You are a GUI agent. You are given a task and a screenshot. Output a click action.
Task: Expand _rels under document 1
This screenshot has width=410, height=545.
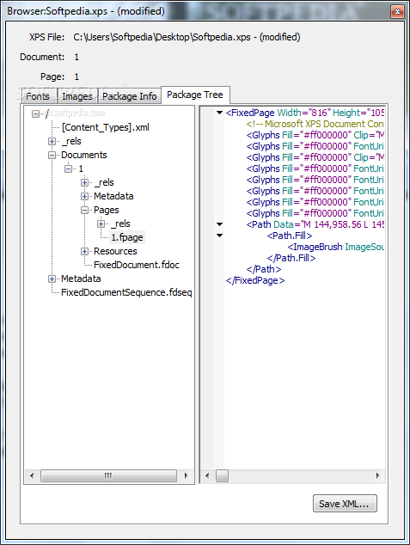pyautogui.click(x=84, y=182)
